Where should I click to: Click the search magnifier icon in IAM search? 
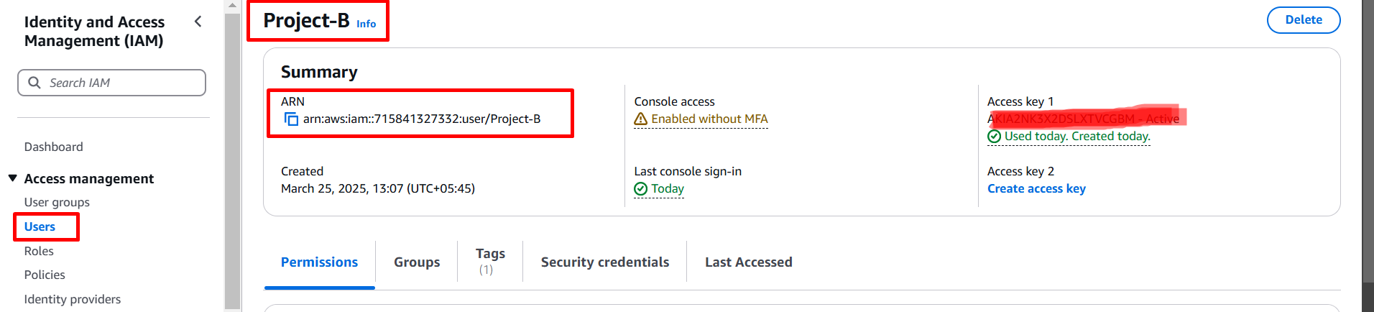click(34, 83)
